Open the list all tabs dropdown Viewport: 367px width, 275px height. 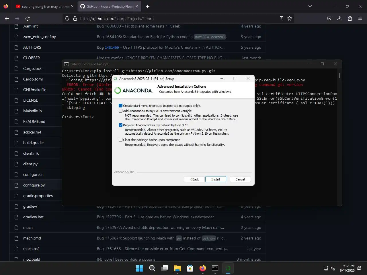[x=310, y=6]
